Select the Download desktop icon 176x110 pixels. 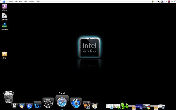click(5, 26)
